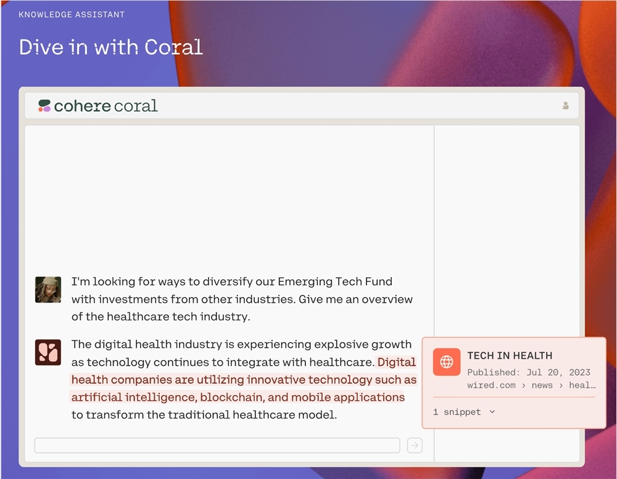Select the KNOWLEDGE ASSISTANT label

pos(72,14)
